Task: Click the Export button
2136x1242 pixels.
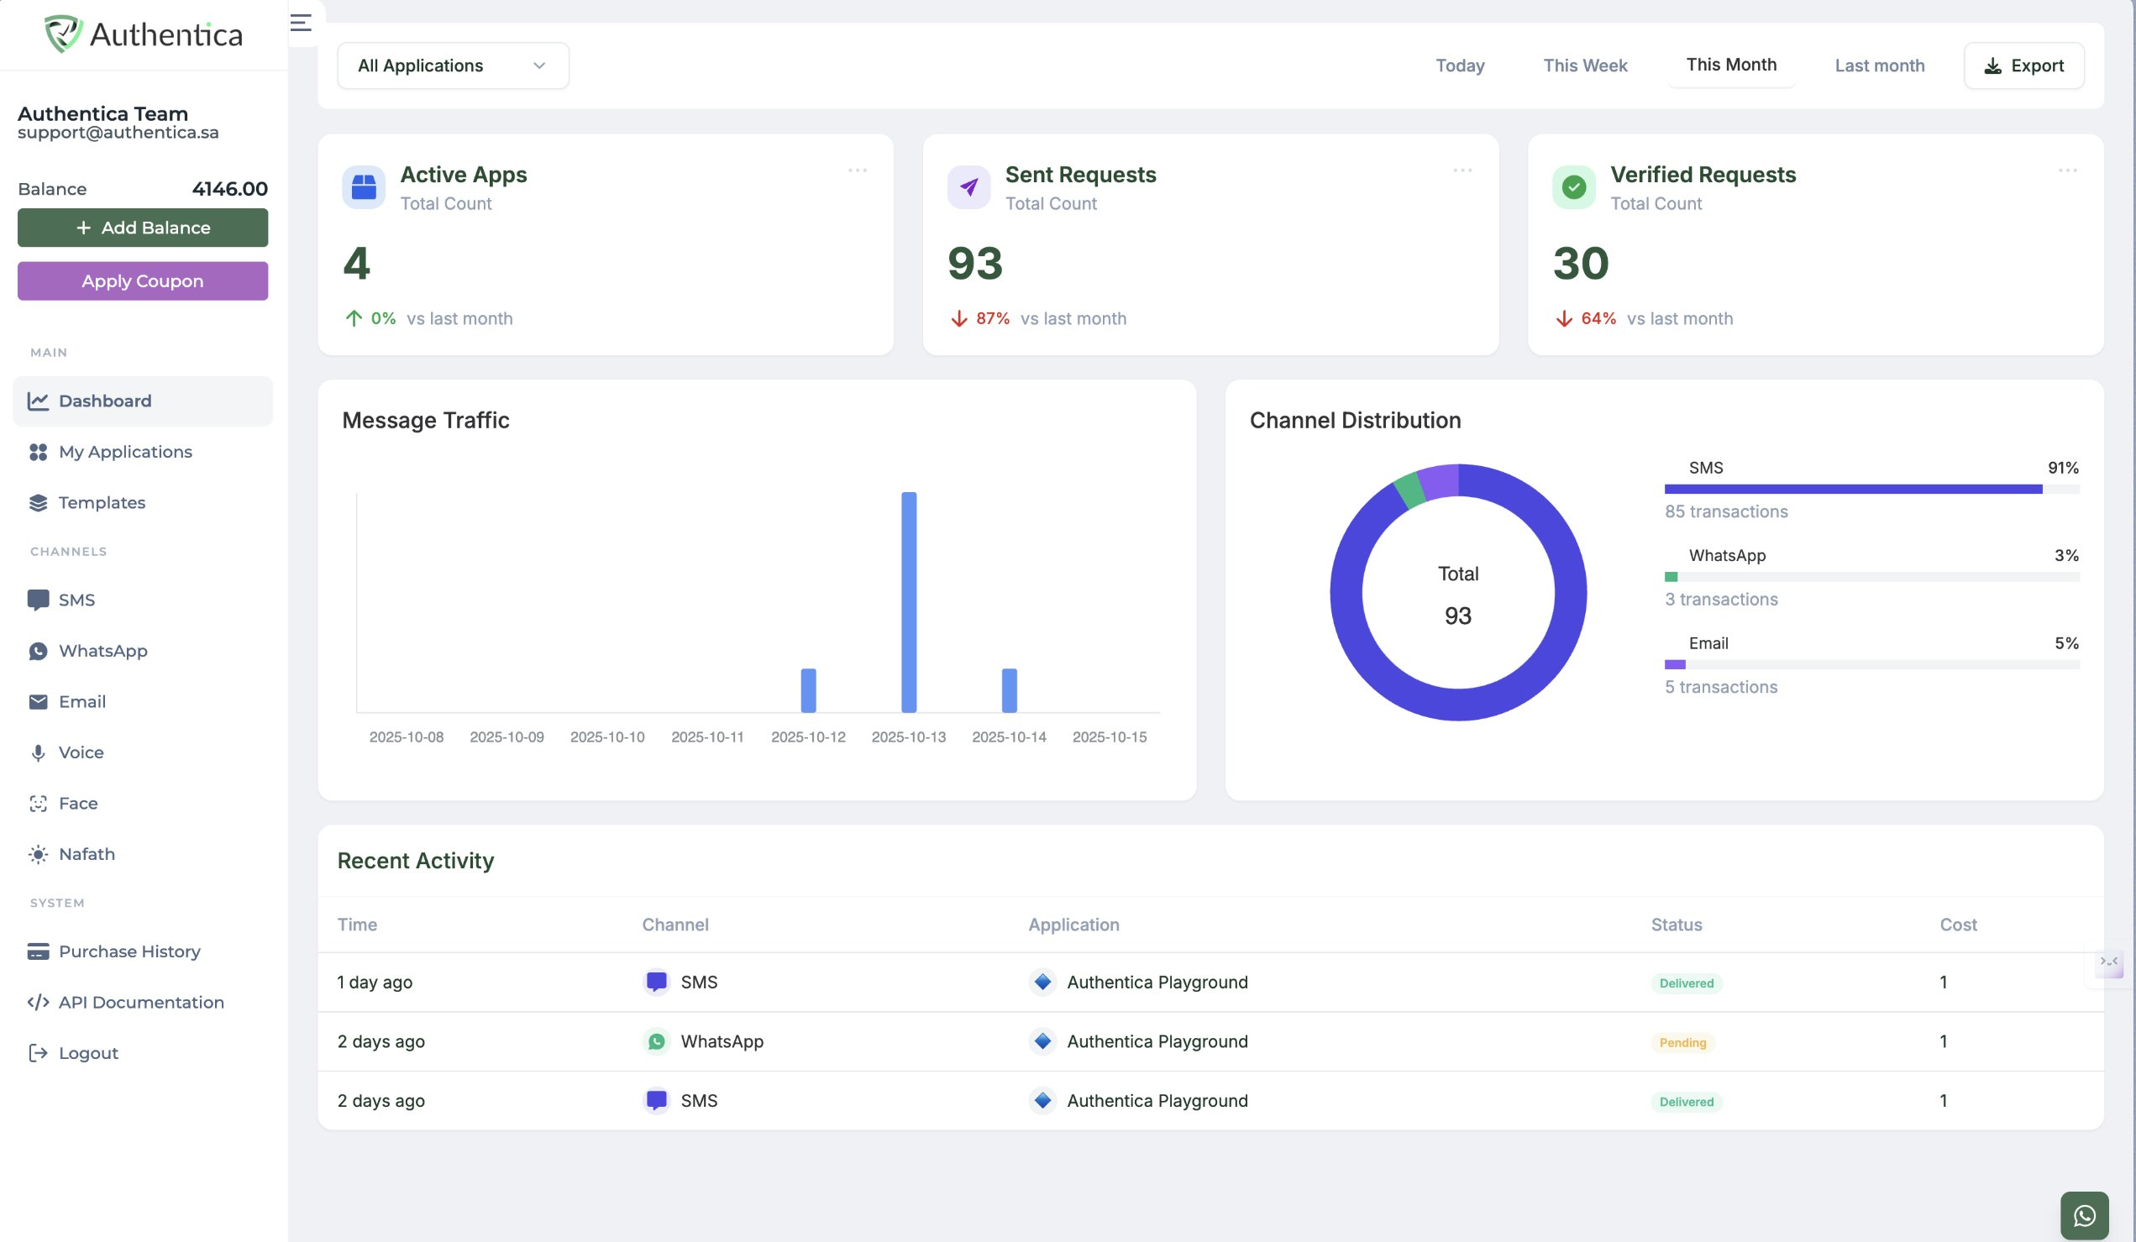Action: (x=2023, y=66)
